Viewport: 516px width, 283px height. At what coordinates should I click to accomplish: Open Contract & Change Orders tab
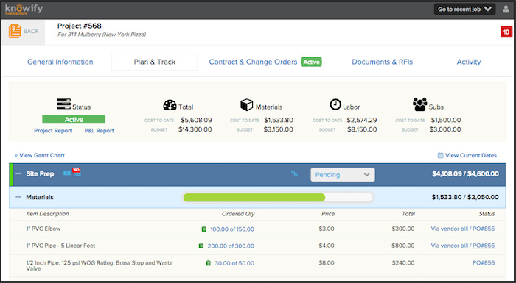253,62
